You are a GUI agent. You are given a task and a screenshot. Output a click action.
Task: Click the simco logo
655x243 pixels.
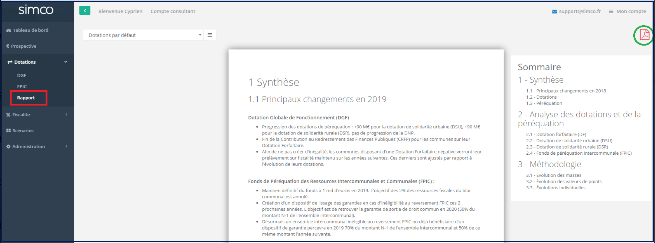click(x=36, y=10)
